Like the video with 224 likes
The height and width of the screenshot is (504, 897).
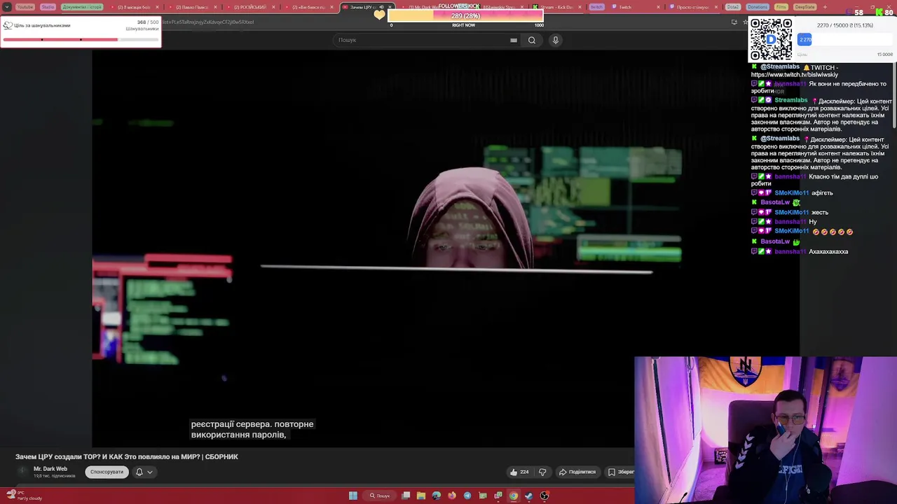point(519,472)
